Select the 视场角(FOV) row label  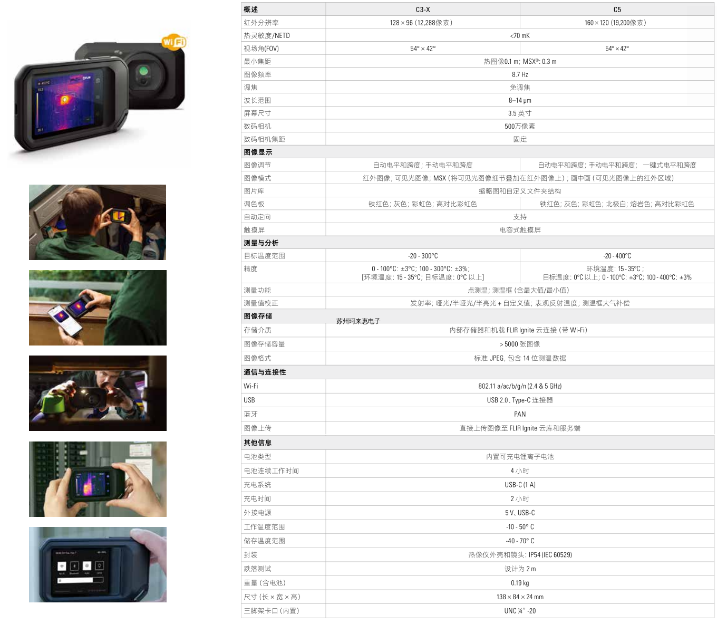click(261, 49)
